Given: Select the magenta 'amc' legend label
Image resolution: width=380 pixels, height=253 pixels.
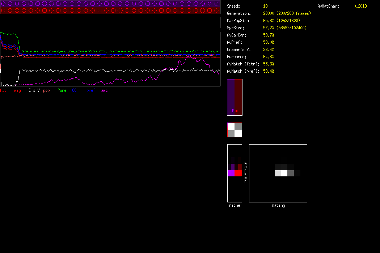Looking at the screenshot, I should 104,90.
